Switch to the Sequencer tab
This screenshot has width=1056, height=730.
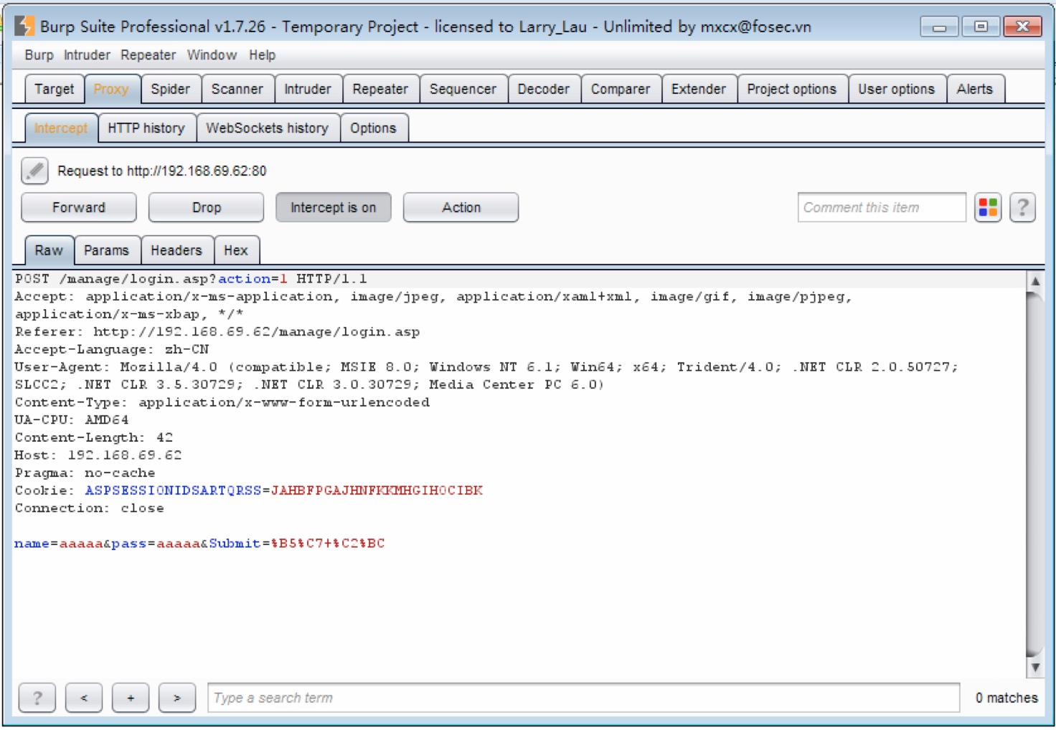pos(463,89)
